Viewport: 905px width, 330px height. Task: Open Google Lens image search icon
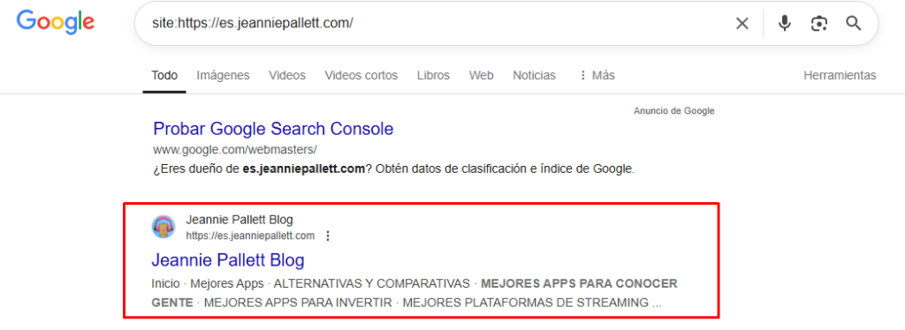pos(818,24)
